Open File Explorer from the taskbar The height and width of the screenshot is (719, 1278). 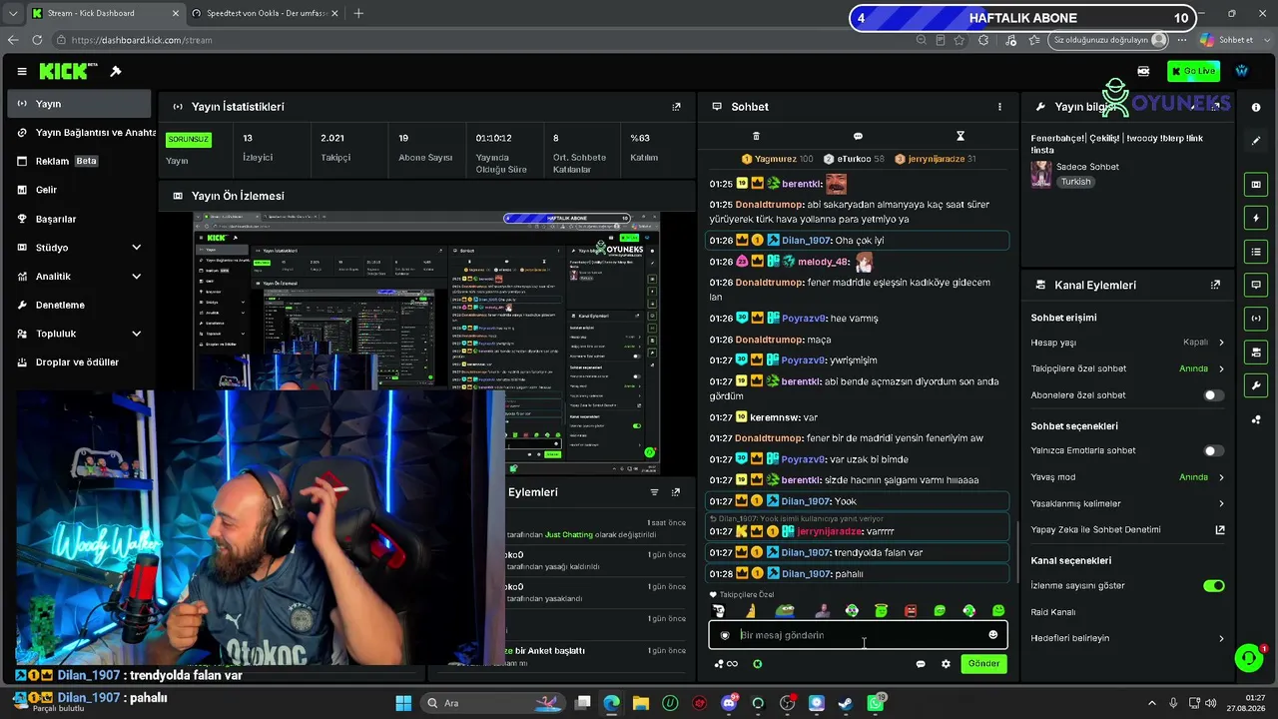(x=640, y=703)
